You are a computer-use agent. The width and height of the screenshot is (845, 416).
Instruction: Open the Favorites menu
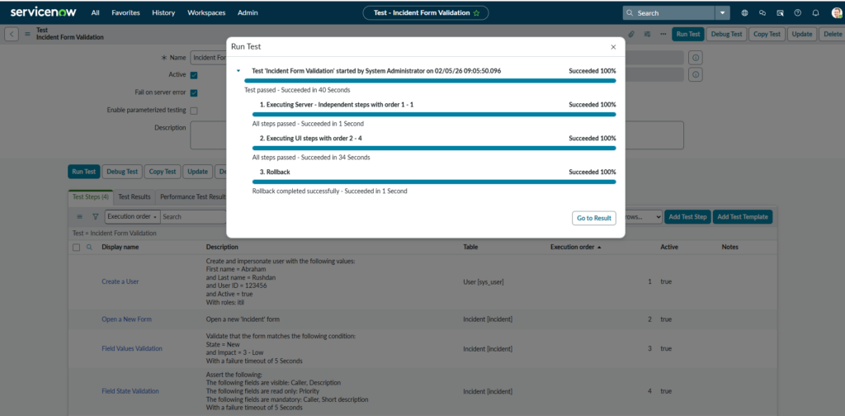point(125,13)
